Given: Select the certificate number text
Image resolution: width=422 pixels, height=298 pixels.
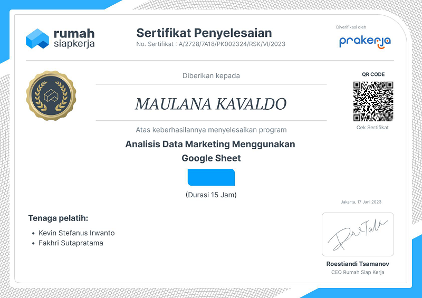Looking at the screenshot, I should click(210, 44).
